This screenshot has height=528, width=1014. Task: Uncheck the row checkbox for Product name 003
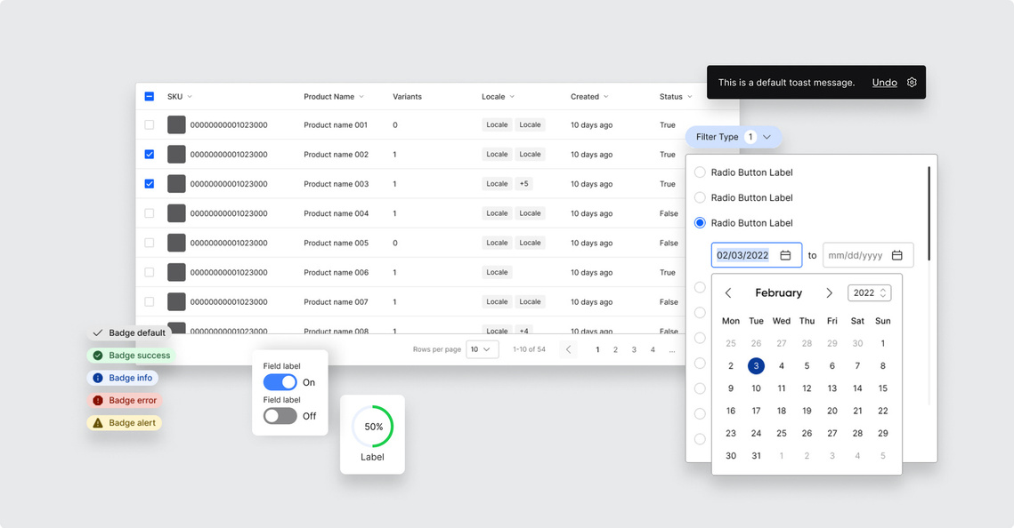150,184
